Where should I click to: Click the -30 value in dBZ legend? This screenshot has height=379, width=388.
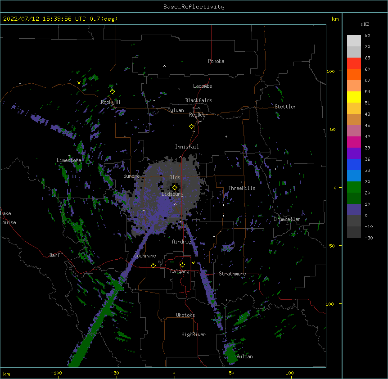(369, 238)
